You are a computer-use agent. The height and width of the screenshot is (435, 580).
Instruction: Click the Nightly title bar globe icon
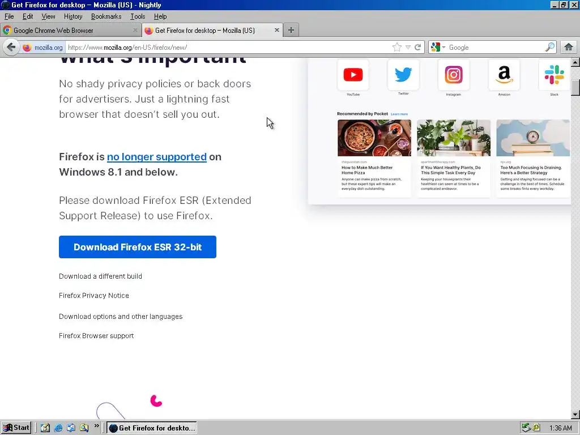[5, 5]
